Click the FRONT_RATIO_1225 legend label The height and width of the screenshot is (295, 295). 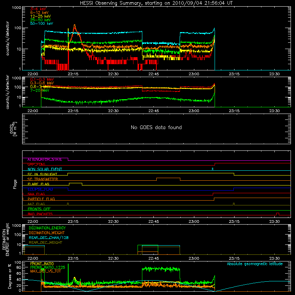(48, 268)
